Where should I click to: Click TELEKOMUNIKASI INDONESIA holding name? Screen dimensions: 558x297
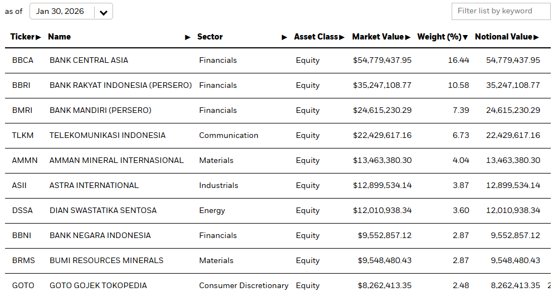[x=107, y=135]
